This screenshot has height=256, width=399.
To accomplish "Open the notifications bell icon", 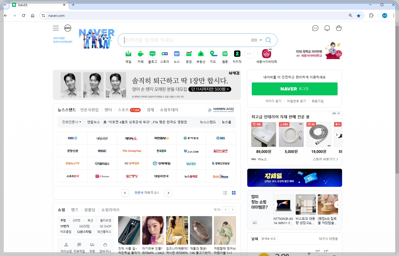I will [x=327, y=28].
